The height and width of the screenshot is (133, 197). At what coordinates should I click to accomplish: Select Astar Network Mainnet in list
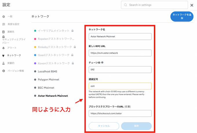click(x=53, y=96)
